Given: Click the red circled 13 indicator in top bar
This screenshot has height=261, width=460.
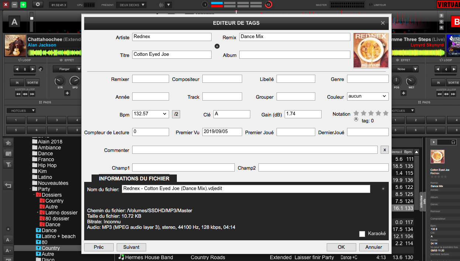Looking at the screenshot, I should pos(268,4).
